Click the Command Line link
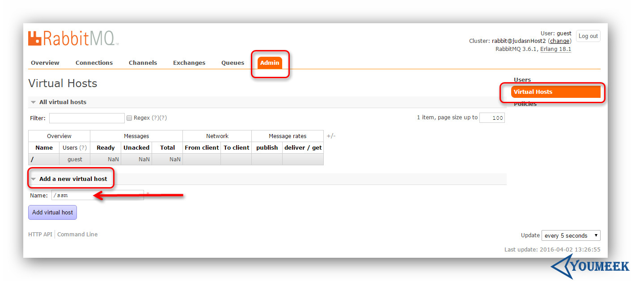Image resolution: width=631 pixels, height=281 pixels. (x=77, y=234)
